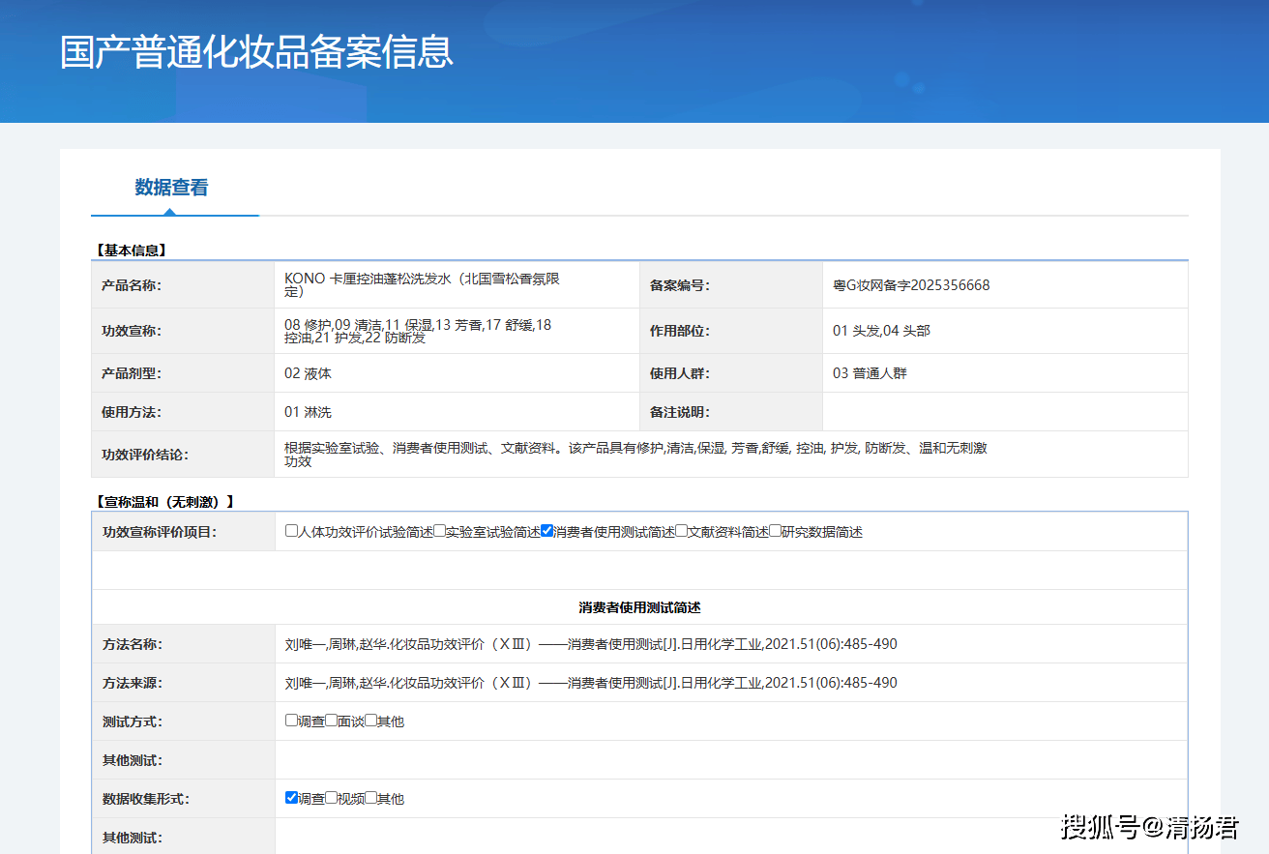Check the 人体功效评价试验简述 checkbox
The width and height of the screenshot is (1269, 854).
(292, 531)
